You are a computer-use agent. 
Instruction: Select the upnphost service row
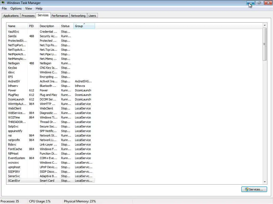tap(51, 167)
